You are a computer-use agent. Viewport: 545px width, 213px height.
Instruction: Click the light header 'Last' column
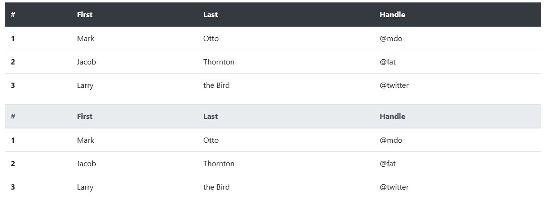211,116
